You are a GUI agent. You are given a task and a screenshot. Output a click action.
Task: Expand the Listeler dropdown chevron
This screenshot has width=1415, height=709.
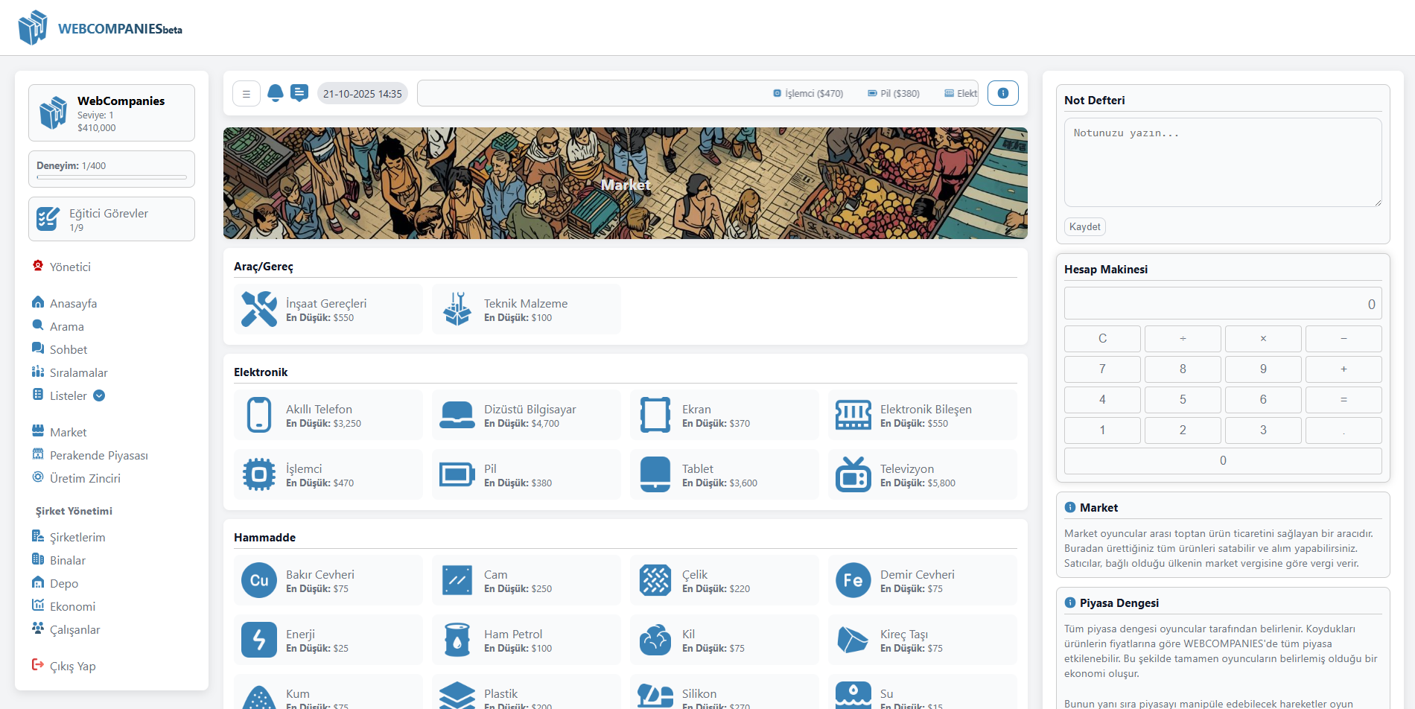tap(99, 395)
